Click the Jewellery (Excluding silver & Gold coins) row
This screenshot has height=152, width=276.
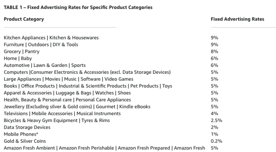77,107
